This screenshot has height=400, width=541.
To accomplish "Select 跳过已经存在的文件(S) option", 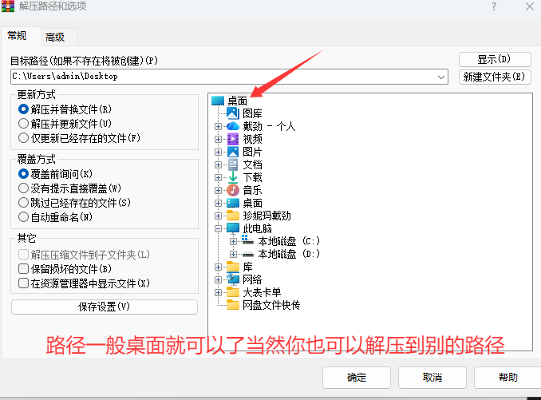I will (x=23, y=202).
